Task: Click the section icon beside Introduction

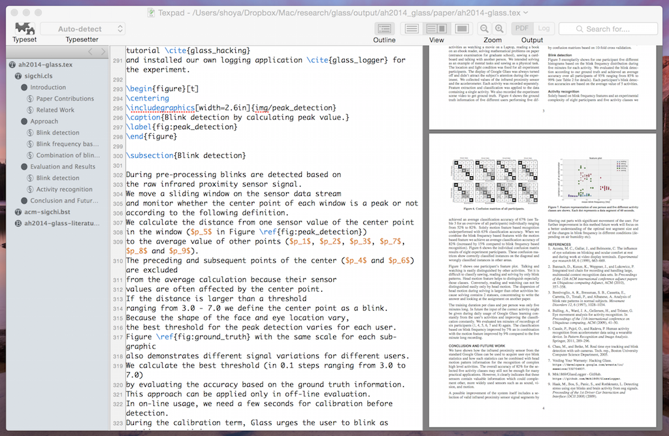Action: click(x=24, y=87)
